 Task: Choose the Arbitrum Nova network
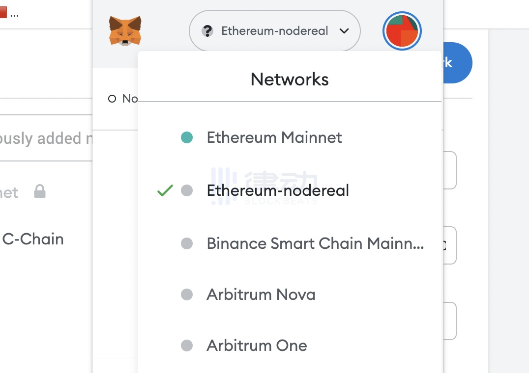261,294
